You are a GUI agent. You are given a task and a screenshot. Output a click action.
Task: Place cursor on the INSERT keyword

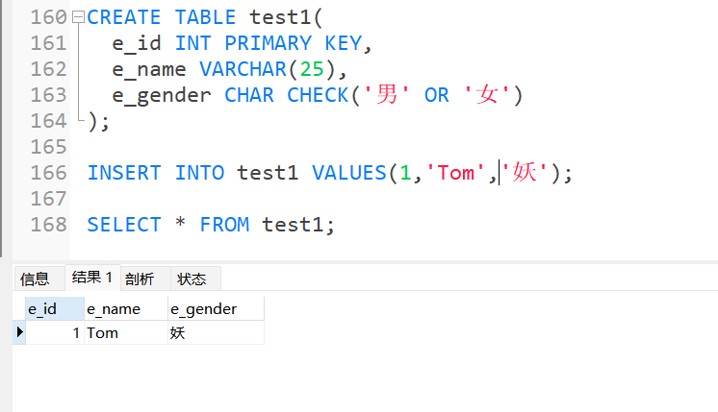(x=124, y=173)
